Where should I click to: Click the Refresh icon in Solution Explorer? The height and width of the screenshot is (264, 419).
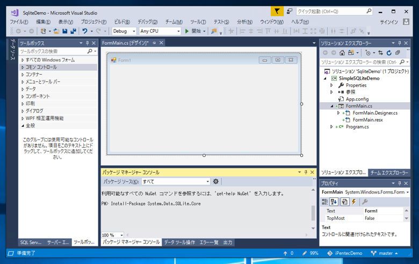click(389, 53)
